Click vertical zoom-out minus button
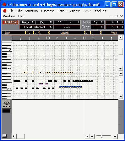This screenshot has width=125, height=141. click(121, 73)
